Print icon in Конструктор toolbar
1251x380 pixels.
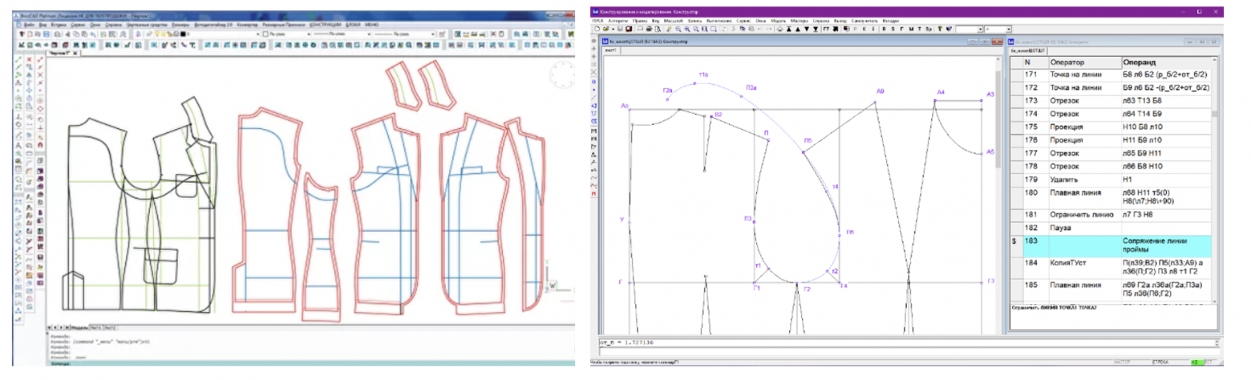[649, 29]
